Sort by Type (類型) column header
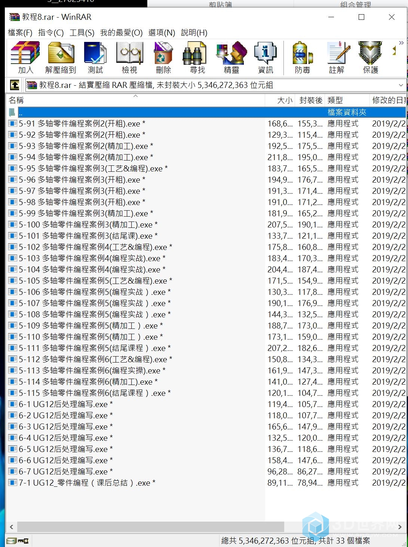 [347, 100]
